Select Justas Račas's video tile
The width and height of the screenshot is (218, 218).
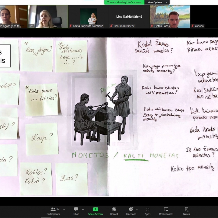pyautogui.click(x=170, y=16)
